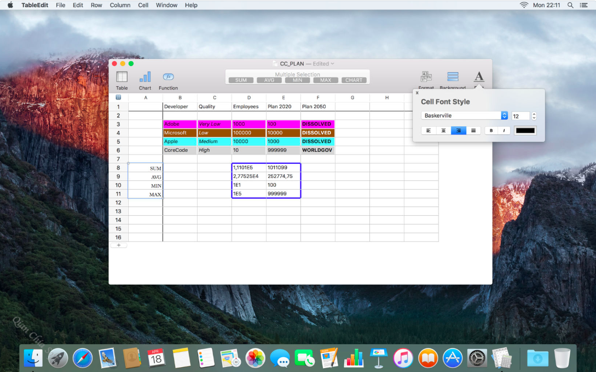The height and width of the screenshot is (372, 596).
Task: Open the Help menu
Action: coord(191,5)
